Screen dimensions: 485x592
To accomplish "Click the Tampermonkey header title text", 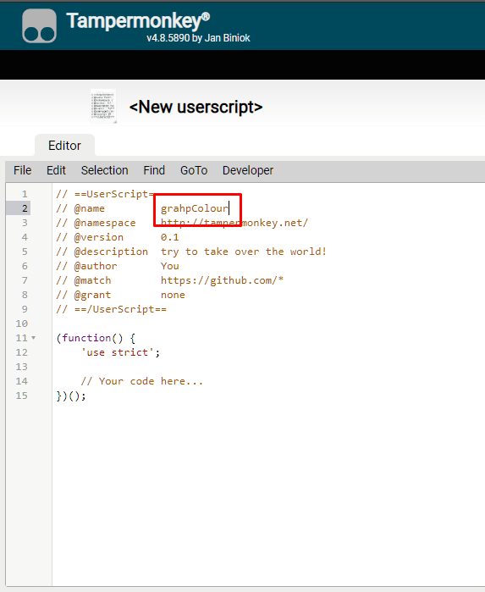I will tap(138, 21).
